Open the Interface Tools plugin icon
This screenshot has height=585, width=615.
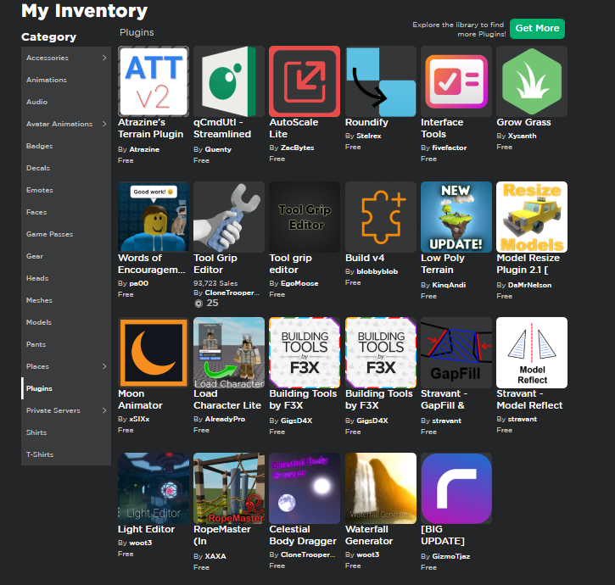click(456, 81)
